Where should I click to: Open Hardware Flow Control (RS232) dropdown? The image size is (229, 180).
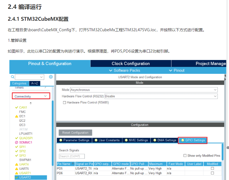[161, 96]
